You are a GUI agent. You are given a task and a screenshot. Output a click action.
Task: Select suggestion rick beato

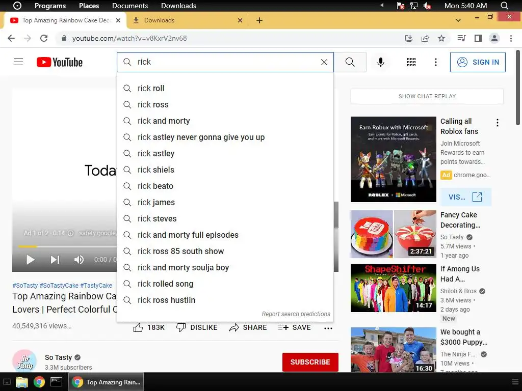225,186
